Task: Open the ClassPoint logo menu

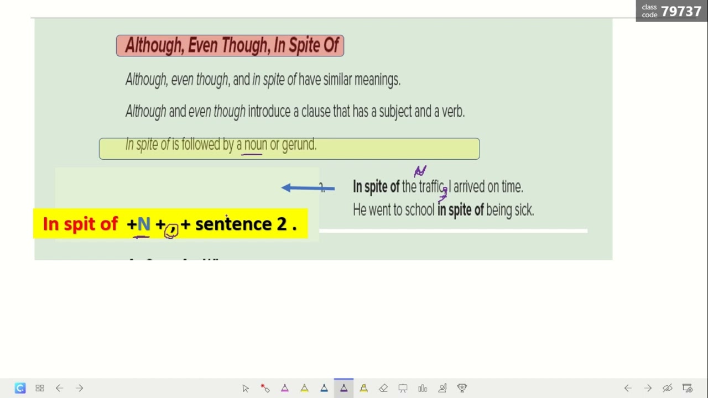Action: point(20,388)
